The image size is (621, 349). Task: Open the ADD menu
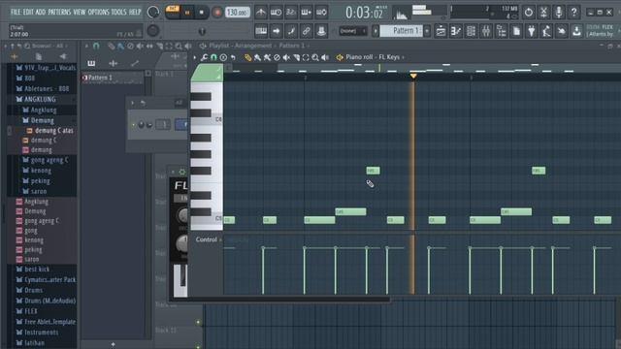coord(41,12)
